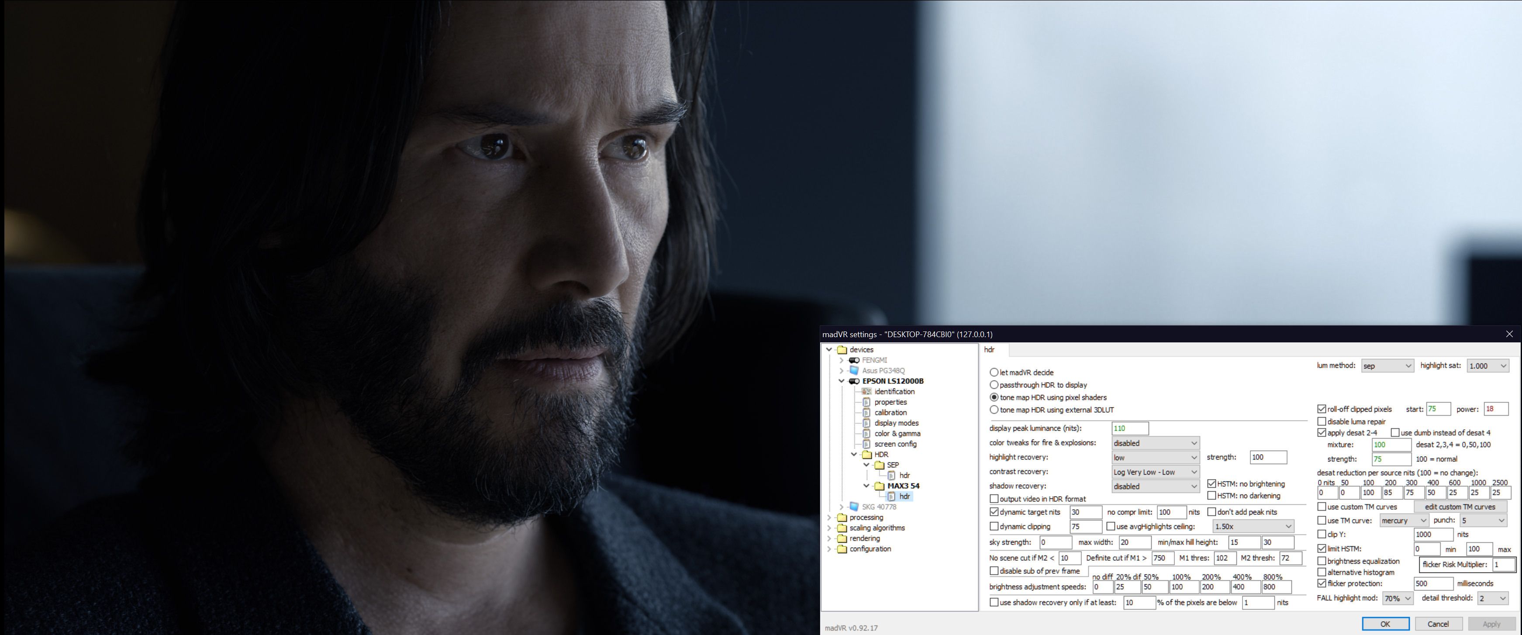Expand the FENGMI device node
Viewport: 1522px width, 635px height.
click(x=841, y=360)
